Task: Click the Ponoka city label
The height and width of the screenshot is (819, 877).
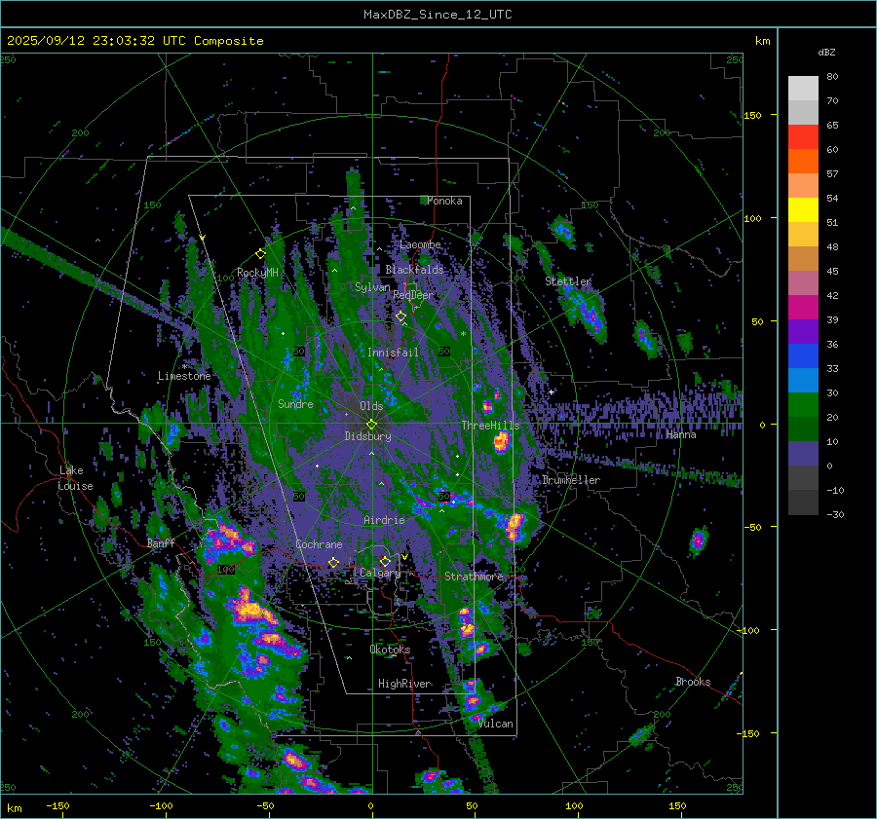Action: click(x=444, y=201)
